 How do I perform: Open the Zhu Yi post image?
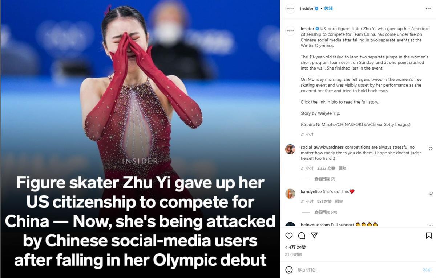140,139
